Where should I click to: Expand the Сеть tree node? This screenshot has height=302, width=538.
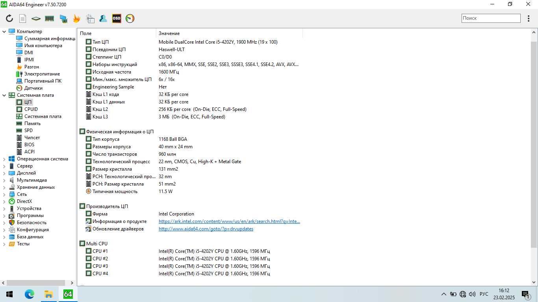point(4,194)
